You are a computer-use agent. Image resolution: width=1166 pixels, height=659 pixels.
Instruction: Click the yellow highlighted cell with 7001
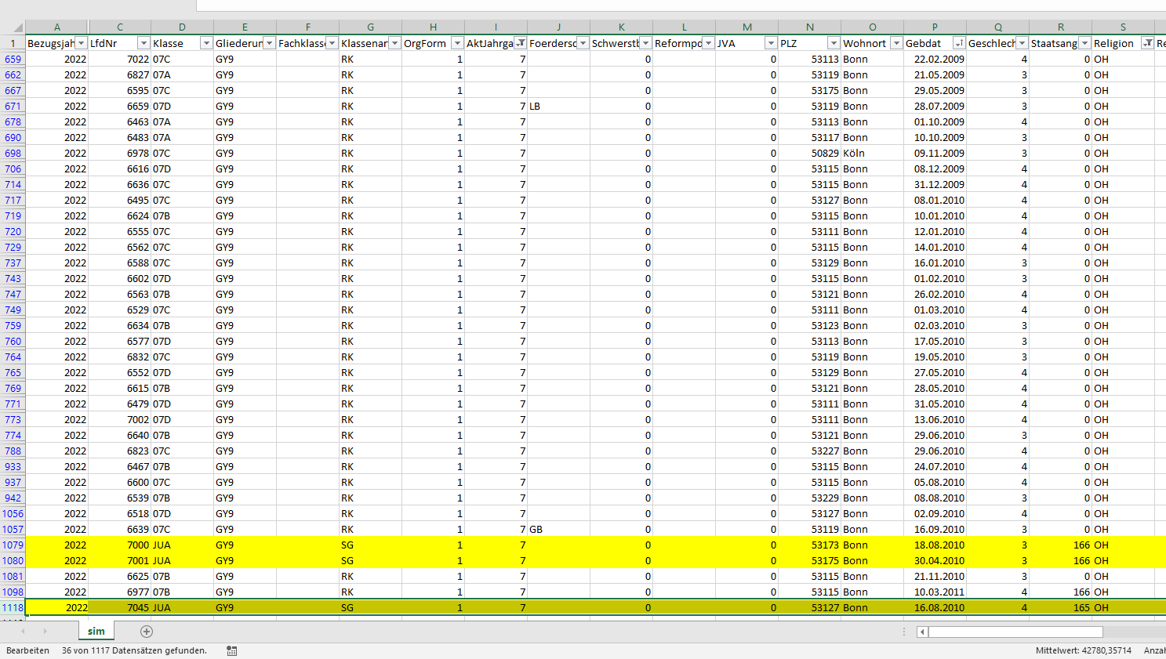click(x=120, y=560)
